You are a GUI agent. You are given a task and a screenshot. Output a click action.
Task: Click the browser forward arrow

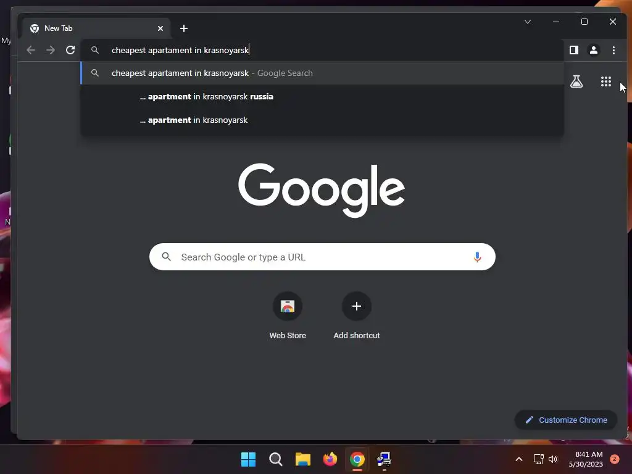[51, 50]
